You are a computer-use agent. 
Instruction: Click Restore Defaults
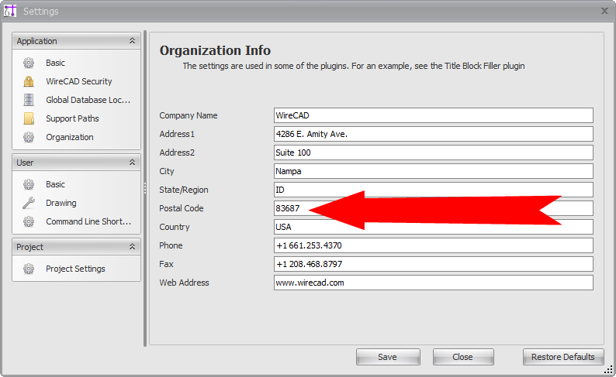pyautogui.click(x=563, y=357)
